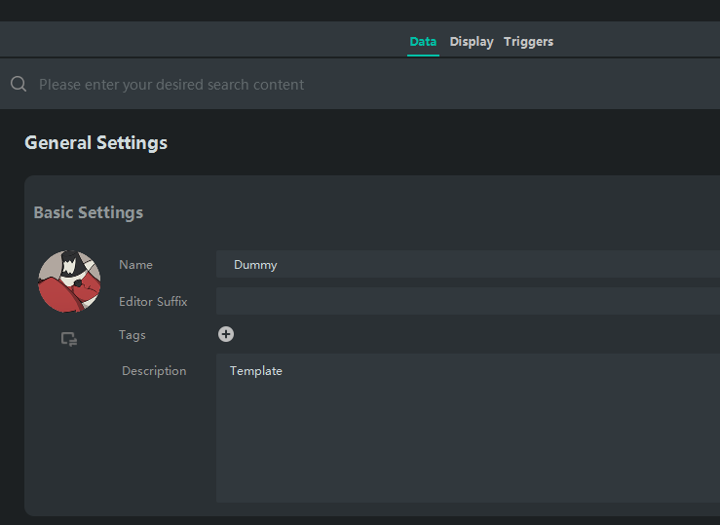Select the Dummy character portrait thumbnail
Viewport: 720px width, 525px height.
point(69,281)
